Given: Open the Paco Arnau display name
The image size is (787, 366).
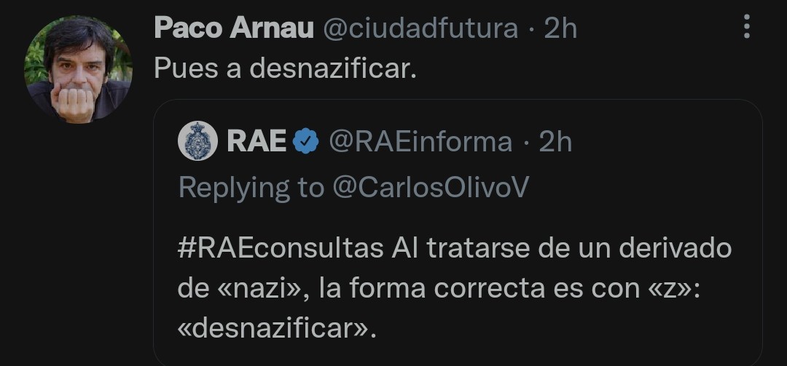Looking at the screenshot, I should tap(234, 28).
